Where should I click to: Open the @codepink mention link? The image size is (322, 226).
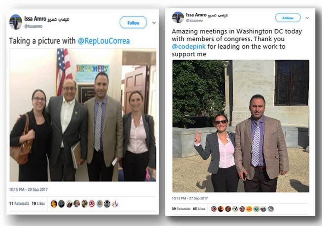(x=188, y=47)
